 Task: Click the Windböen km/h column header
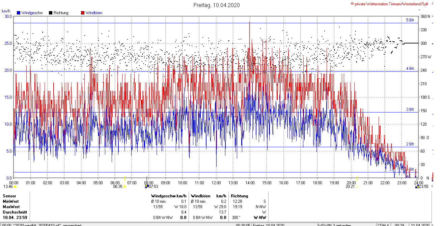click(x=209, y=196)
